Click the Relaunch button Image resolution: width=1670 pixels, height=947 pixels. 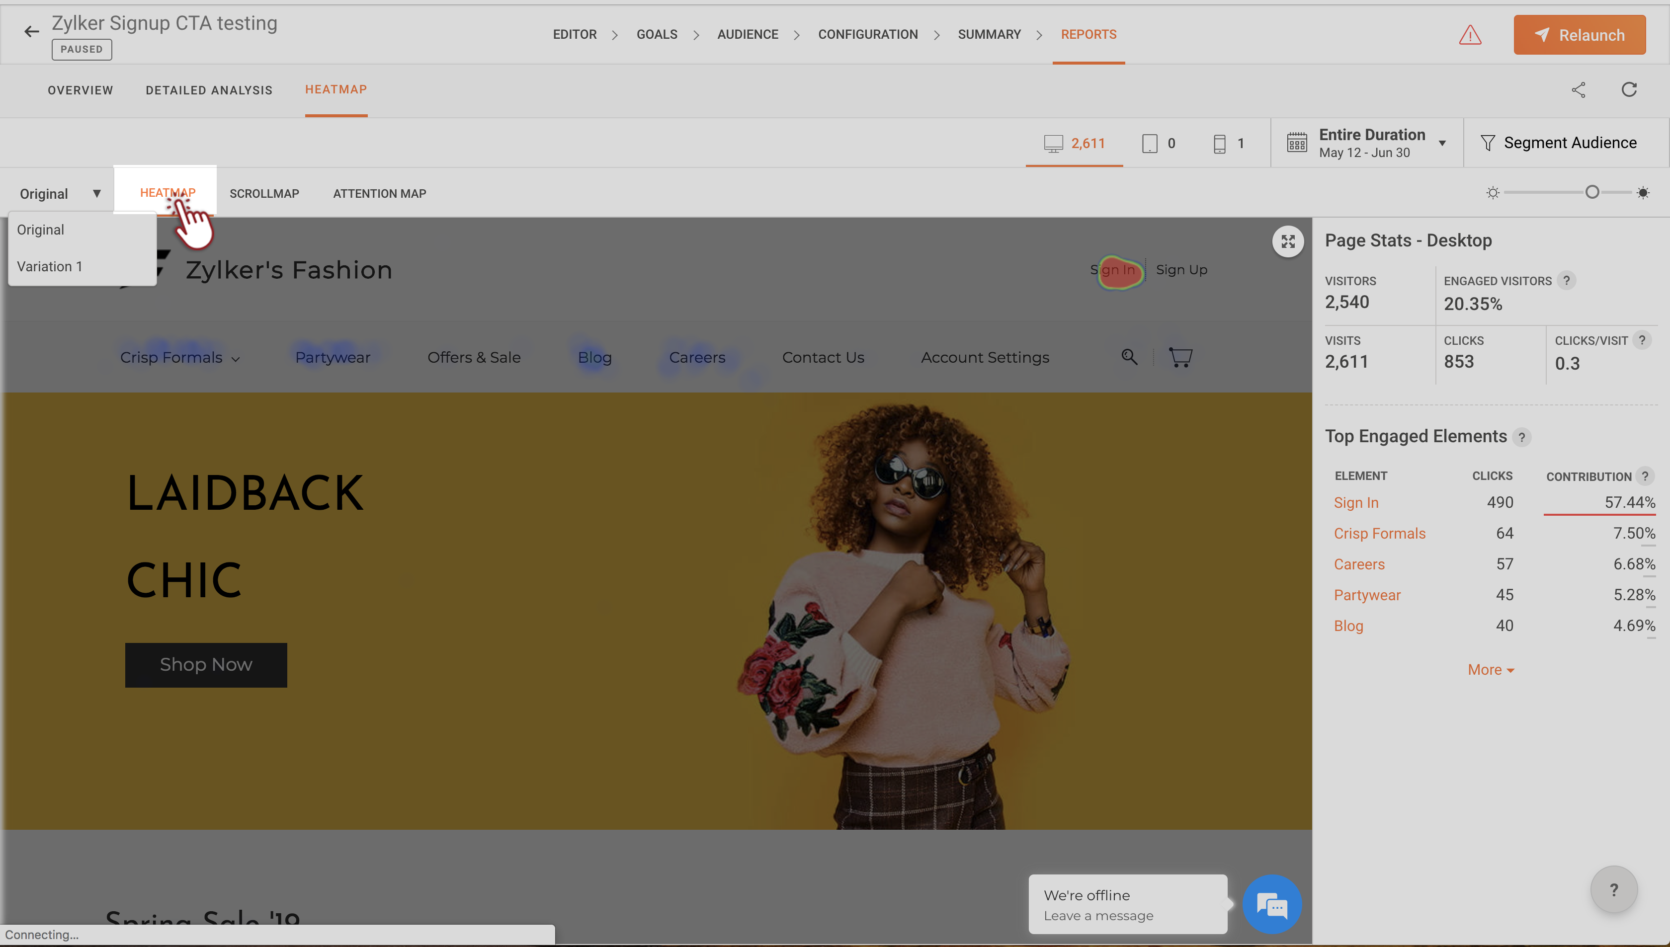coord(1579,35)
